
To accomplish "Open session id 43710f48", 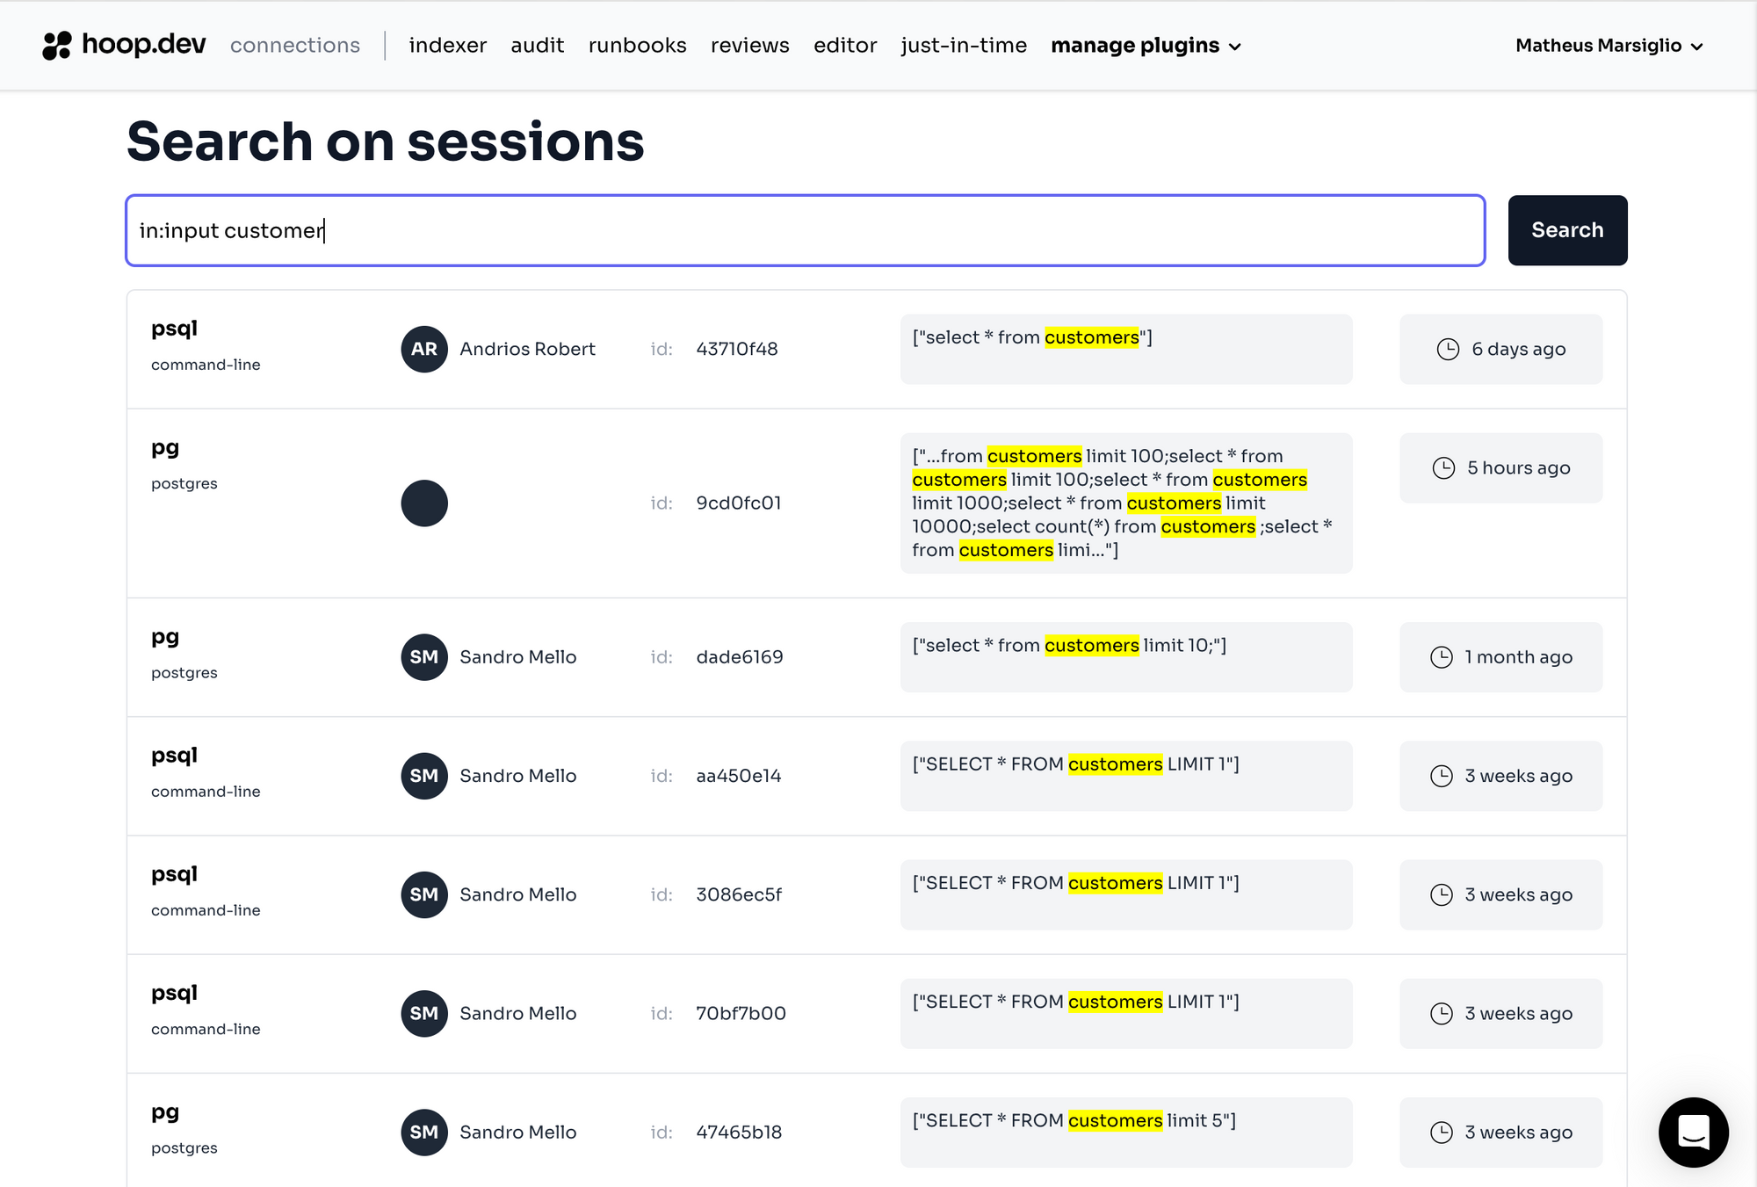I will click(736, 349).
